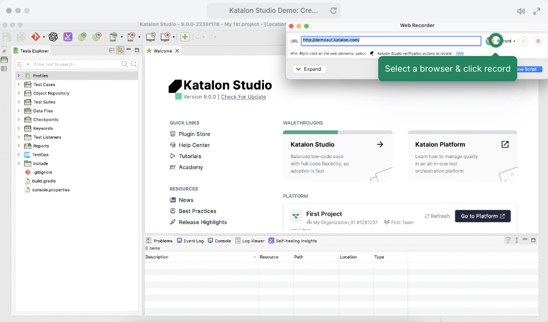Open the Help Center quick link

[x=194, y=145]
